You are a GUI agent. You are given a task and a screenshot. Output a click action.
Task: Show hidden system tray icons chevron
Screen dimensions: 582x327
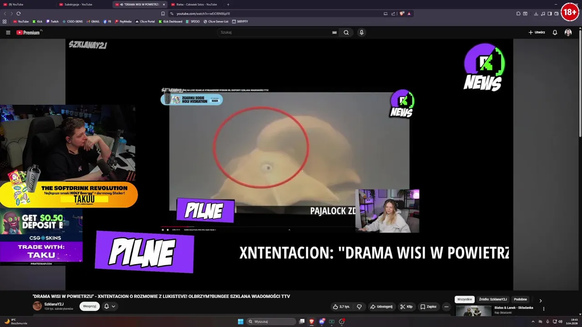(x=533, y=322)
